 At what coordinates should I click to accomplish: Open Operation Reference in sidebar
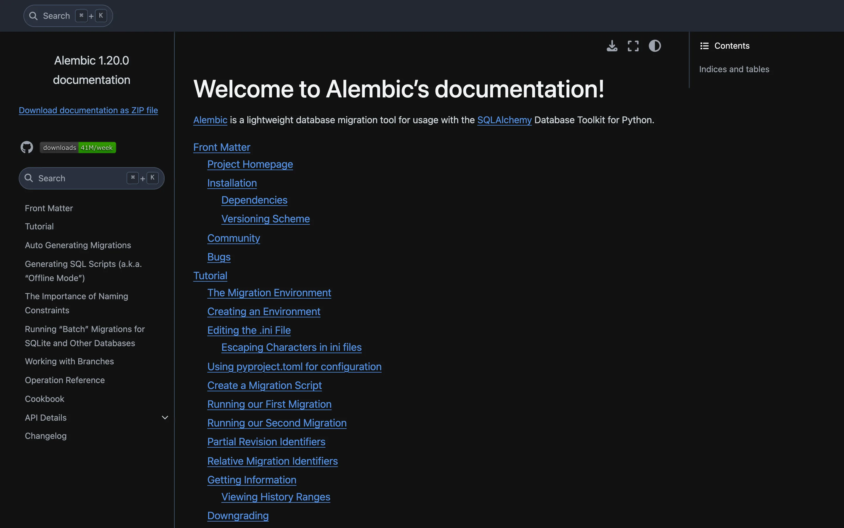(65, 380)
